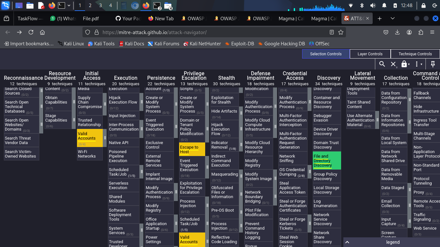Open the Kali Tools bookmark
Screen dimensions: 440x247
(101, 44)
